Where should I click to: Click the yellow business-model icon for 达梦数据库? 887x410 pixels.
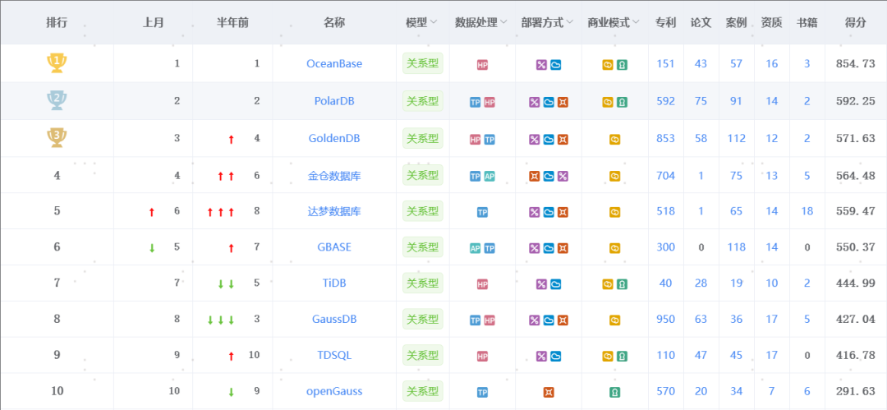pyautogui.click(x=614, y=212)
